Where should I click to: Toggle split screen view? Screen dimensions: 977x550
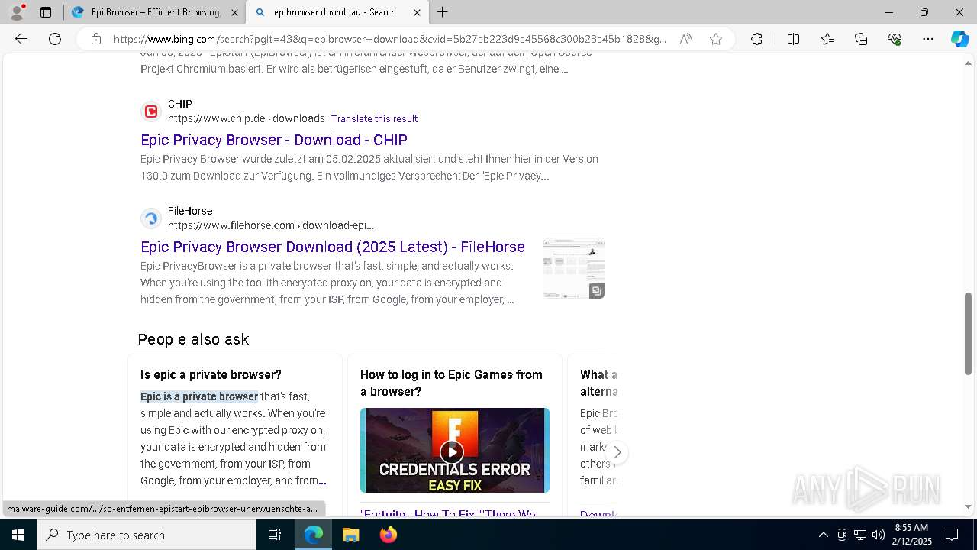point(793,39)
